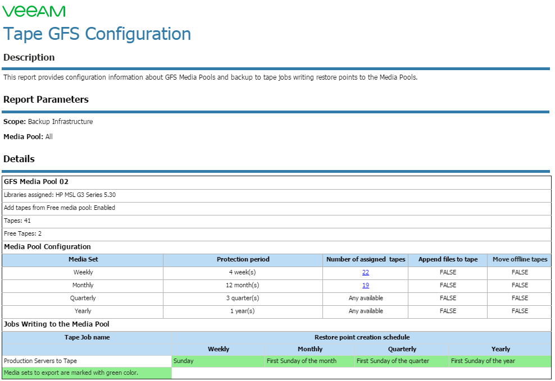Viewport: 555px width, 381px height.
Task: Click the 4 week(s) cell
Action: point(243,273)
